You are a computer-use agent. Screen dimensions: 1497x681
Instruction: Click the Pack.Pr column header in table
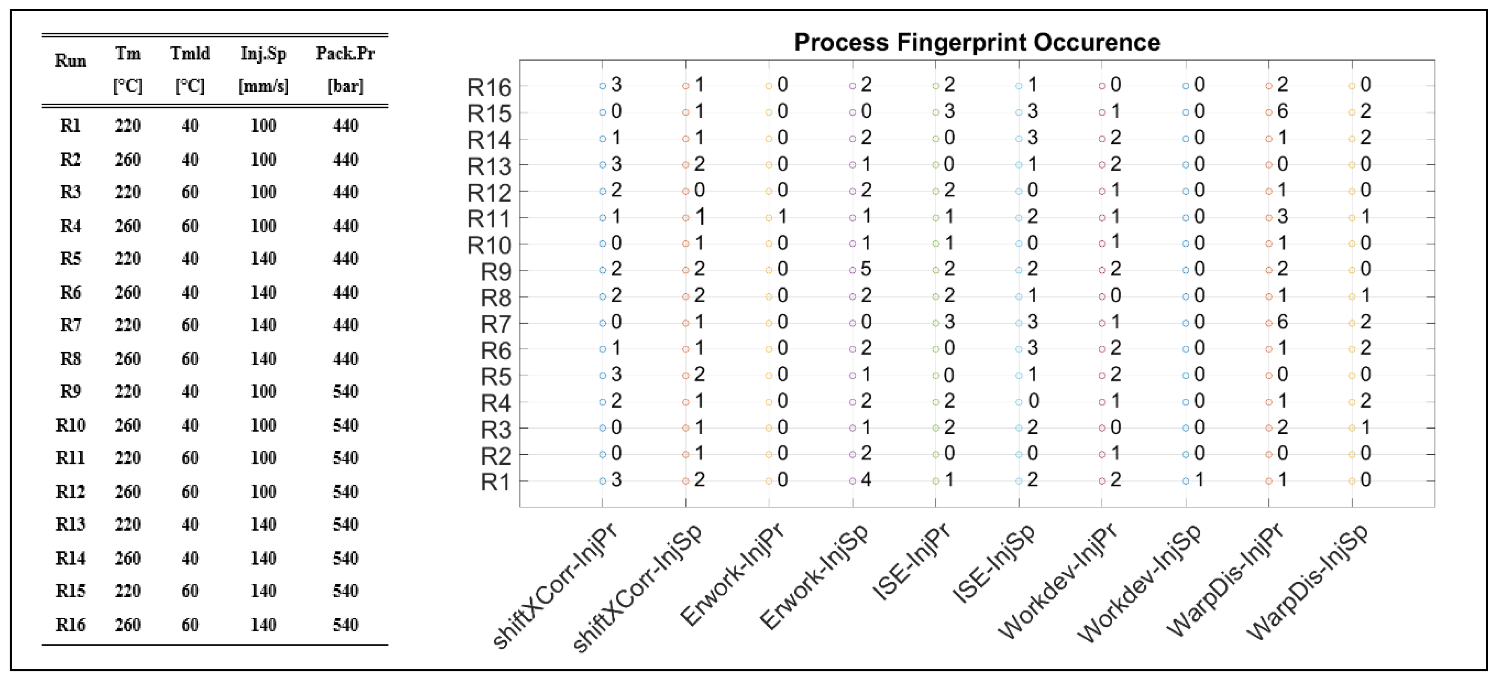click(x=345, y=54)
